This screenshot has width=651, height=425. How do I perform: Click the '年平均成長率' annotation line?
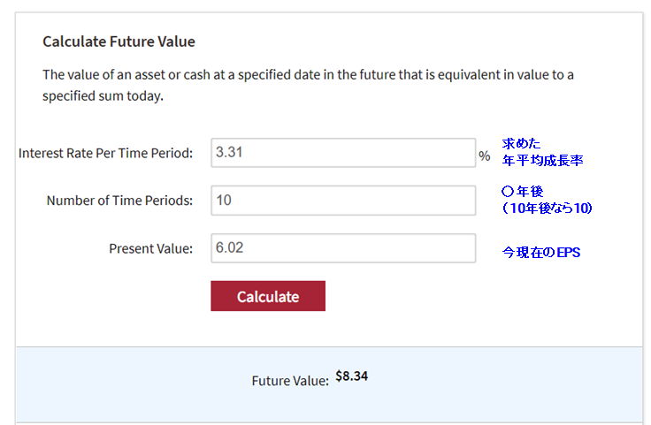[x=542, y=160]
